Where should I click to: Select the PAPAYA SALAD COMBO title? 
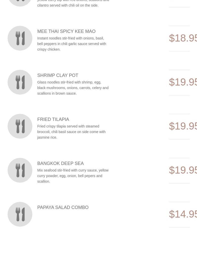coord(63,207)
